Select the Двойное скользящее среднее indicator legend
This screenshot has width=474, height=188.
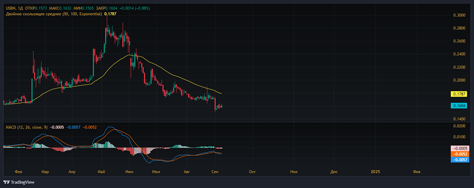click(54, 14)
